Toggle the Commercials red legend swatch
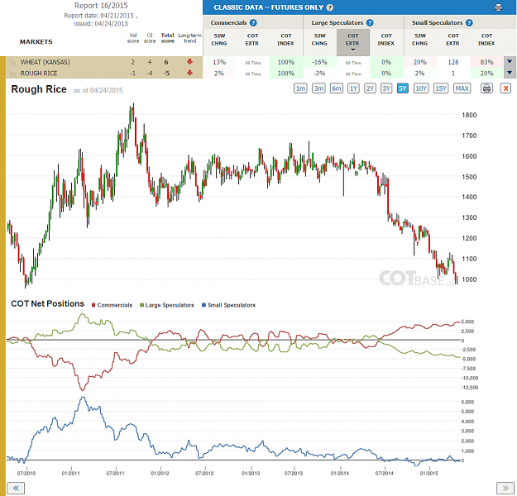Screen dimensions: 517x496 [93, 305]
